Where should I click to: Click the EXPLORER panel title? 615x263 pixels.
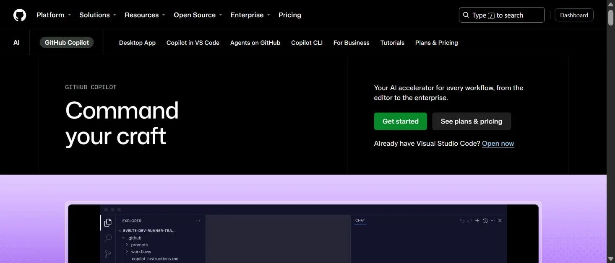coord(132,221)
